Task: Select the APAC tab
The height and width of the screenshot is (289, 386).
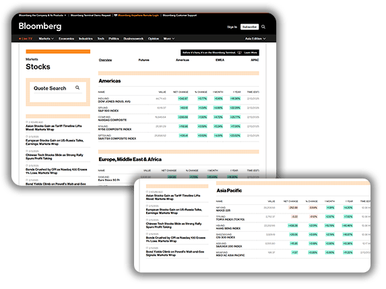Action: pyautogui.click(x=255, y=60)
